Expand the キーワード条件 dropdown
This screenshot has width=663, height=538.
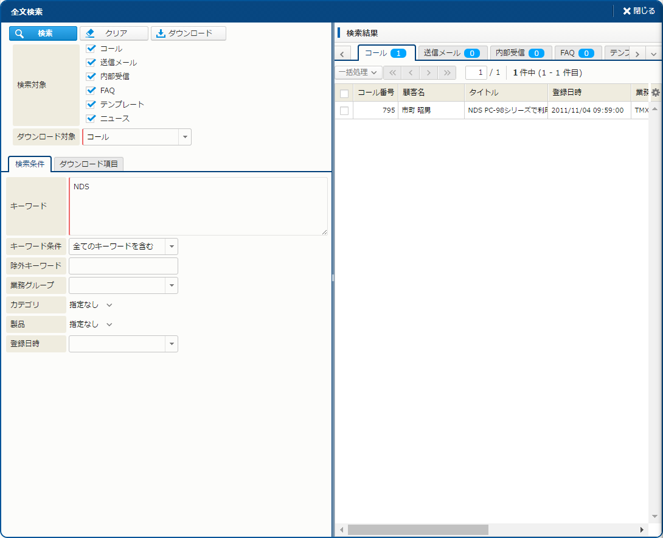(172, 246)
